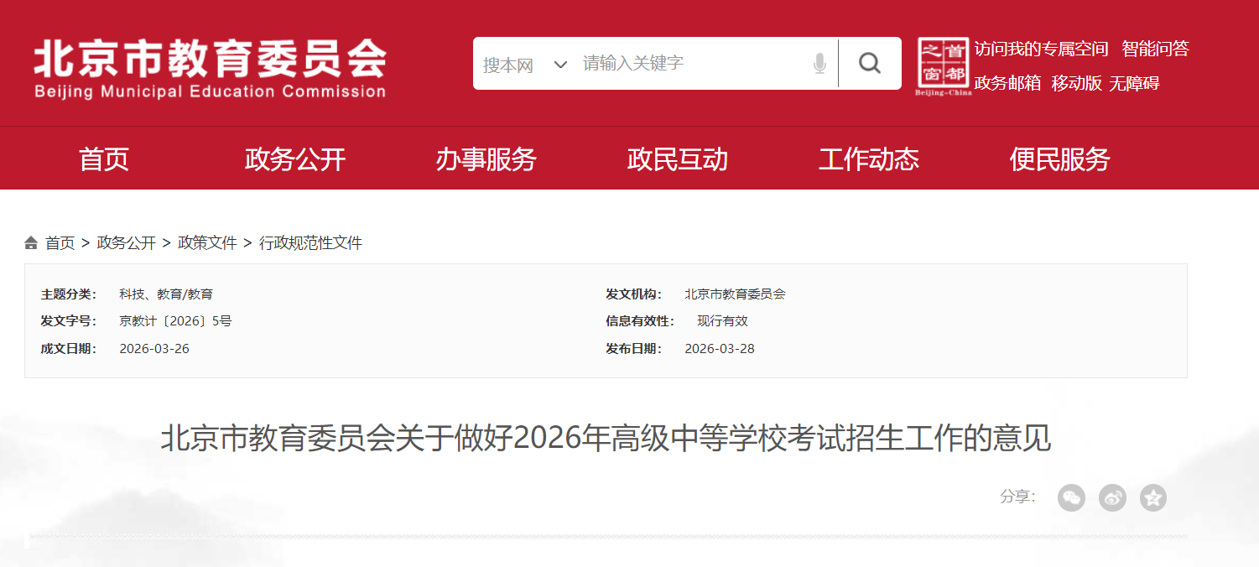Open the 智能问答 link
This screenshot has width=1259, height=567.
pyautogui.click(x=1155, y=49)
